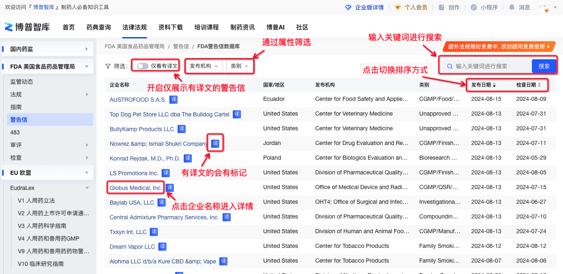Screen dimensions: 563x274
Task: Open the 资料下载 tab
Action: (x=171, y=27)
